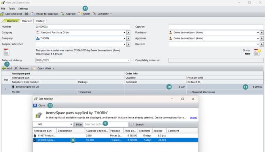Viewport: 265px width, 152px height.
Task: Expand the Approver dropdown
Action: tap(258, 38)
